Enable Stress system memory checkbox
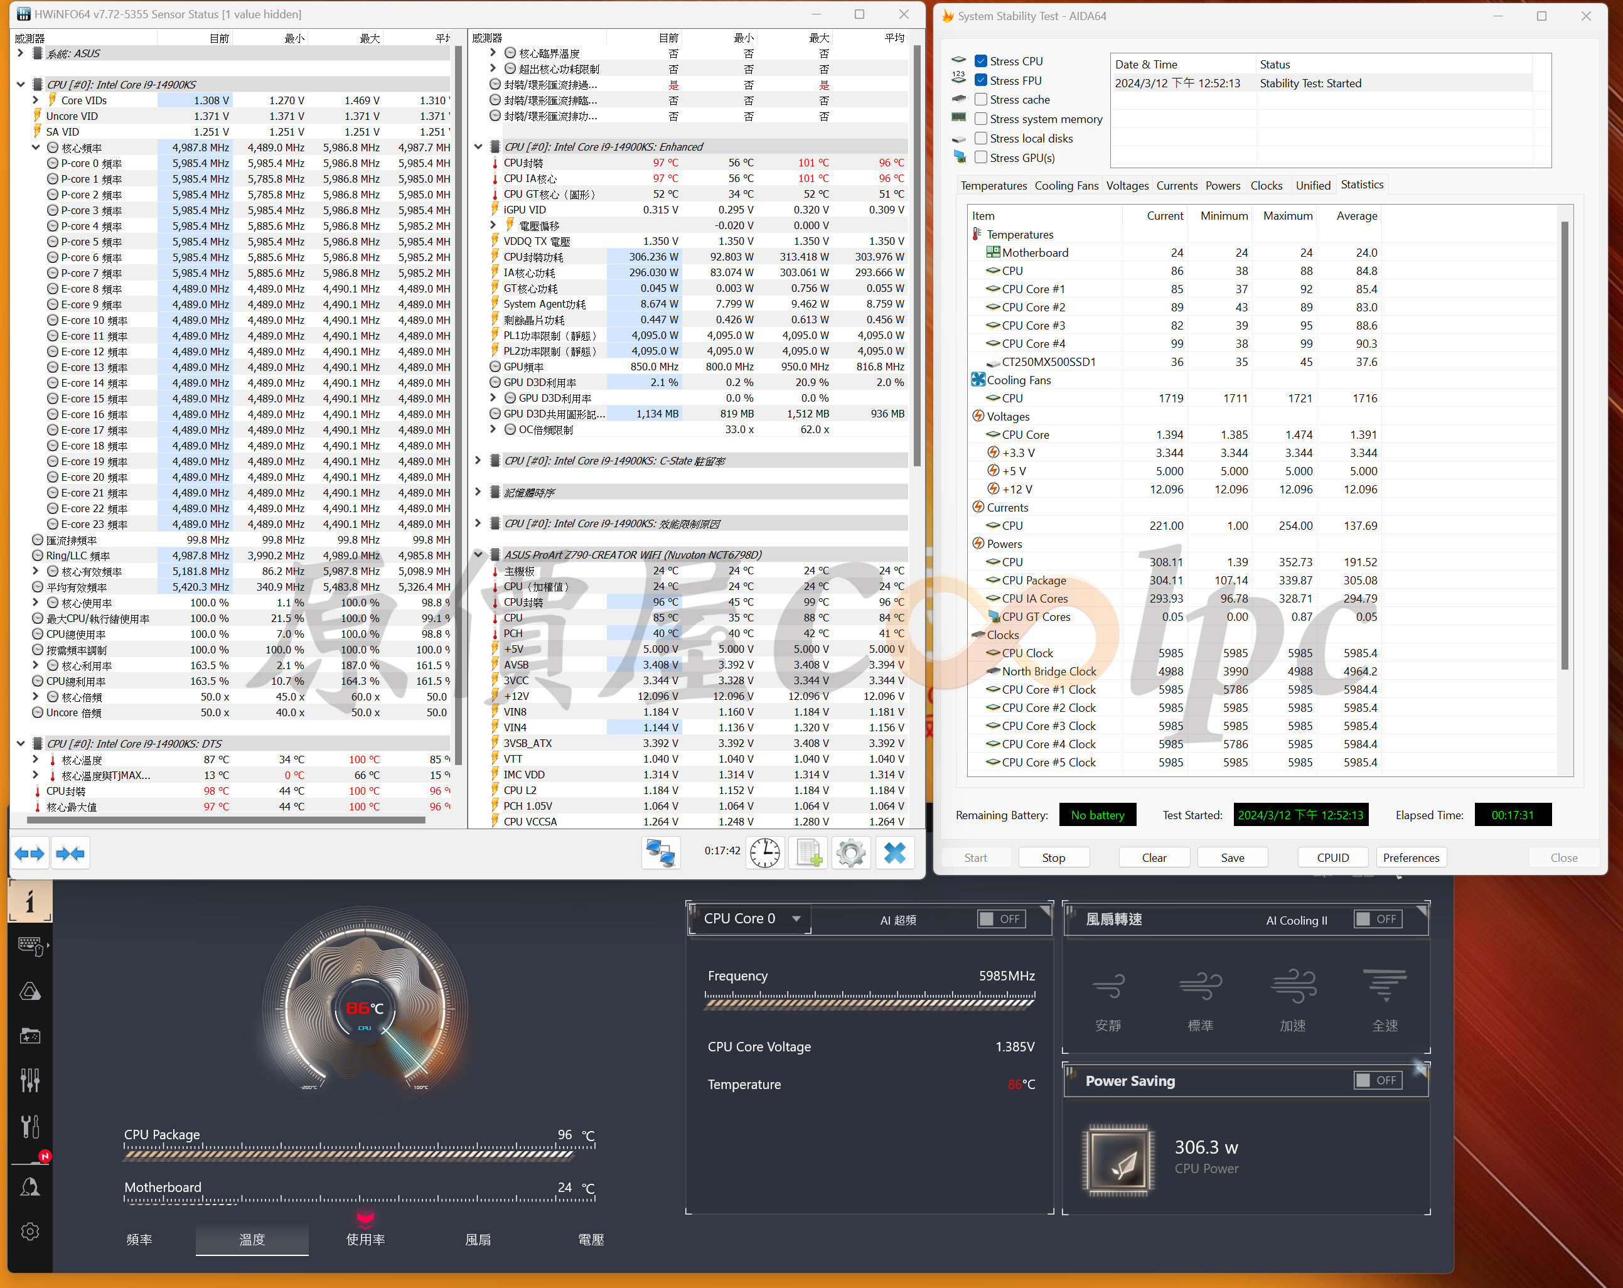This screenshot has width=1623, height=1288. [981, 119]
